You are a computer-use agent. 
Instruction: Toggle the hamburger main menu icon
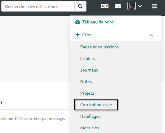click(x=154, y=6)
